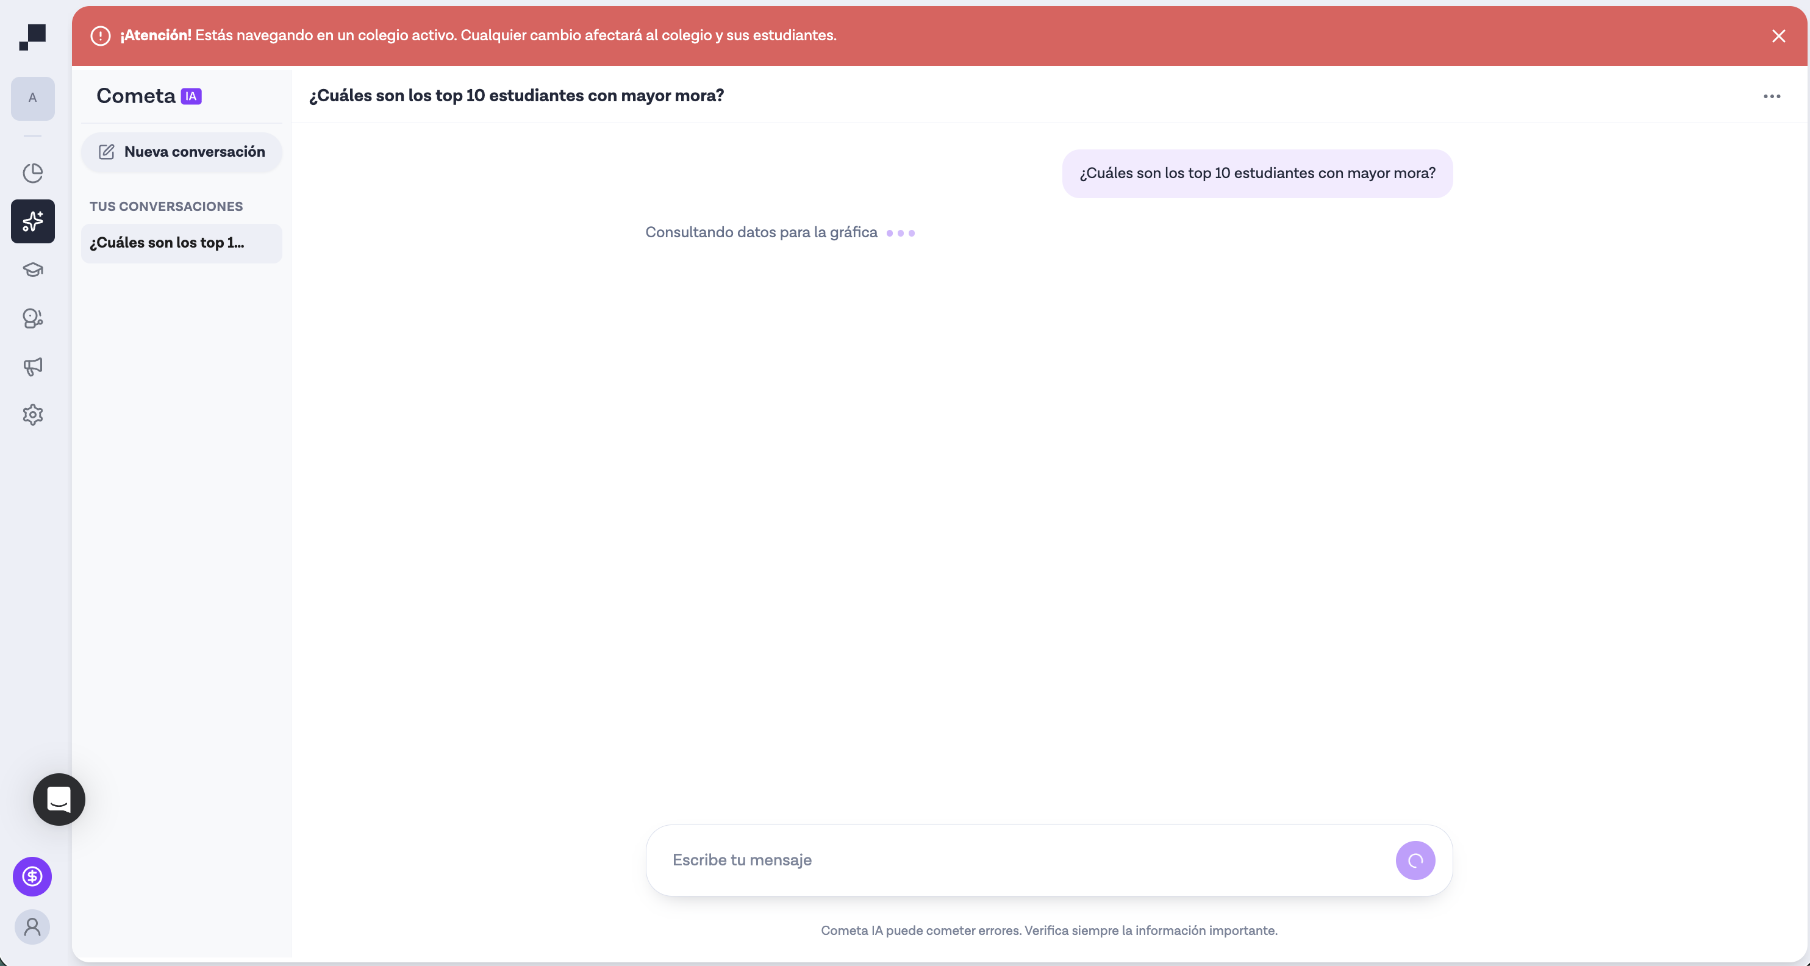Open the announcements megaphone section
This screenshot has height=966, width=1810.
[32, 366]
